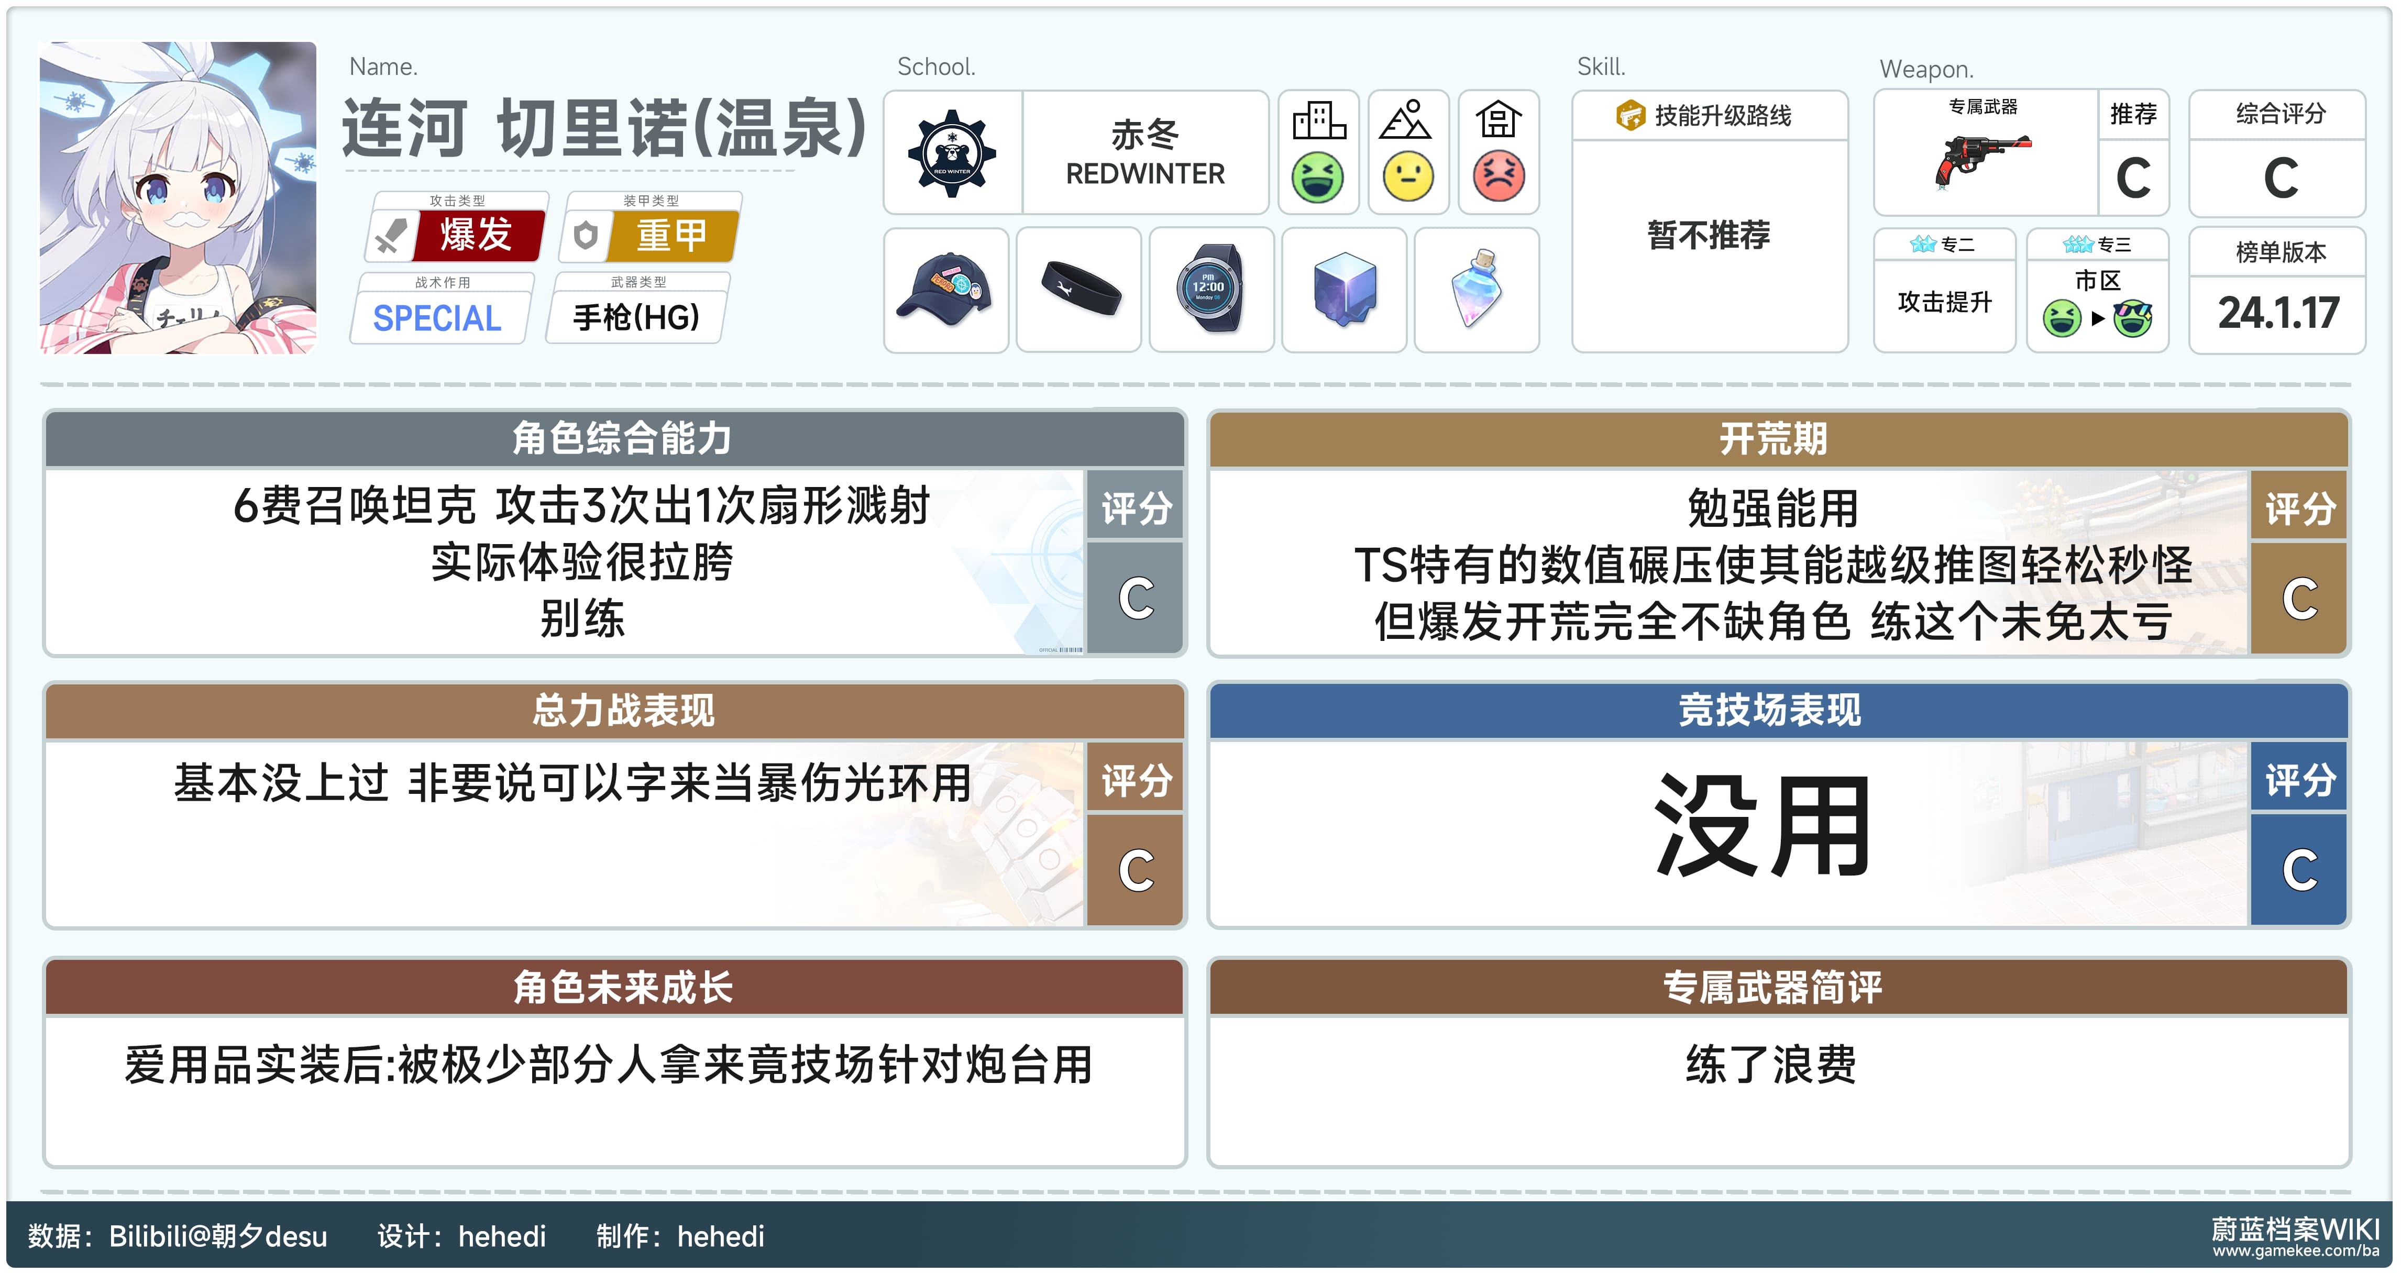Click the SPECIAL tactical role label
Screen dimensions: 2401x1273
438,318
